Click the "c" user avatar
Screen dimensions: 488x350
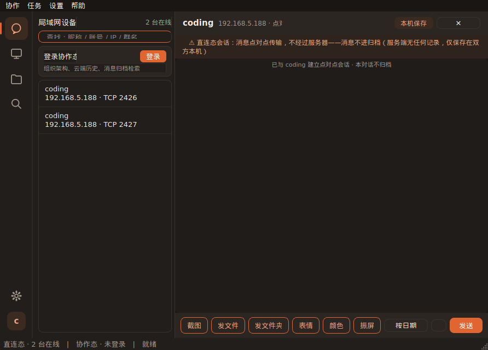click(16, 321)
